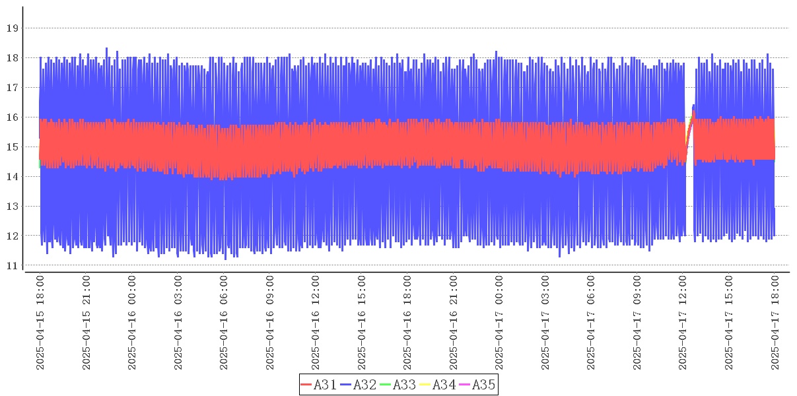Show the A34 series via legend label

coord(444,385)
